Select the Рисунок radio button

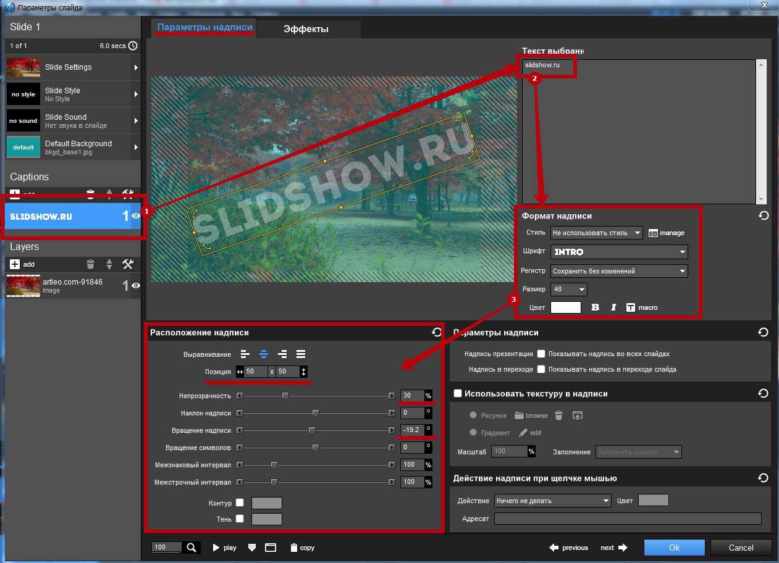(x=473, y=415)
